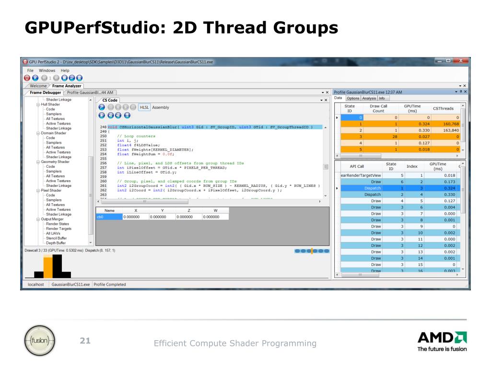Select the Frame Debugger tab
Image resolution: width=491 pixels, height=368 pixels.
46,92
